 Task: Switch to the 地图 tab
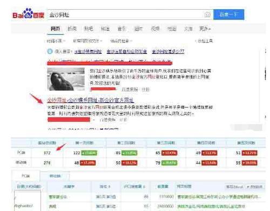coord(172,29)
